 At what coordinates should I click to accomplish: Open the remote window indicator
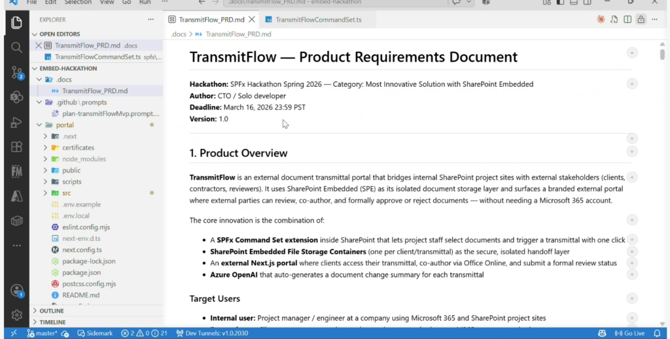coord(14,333)
